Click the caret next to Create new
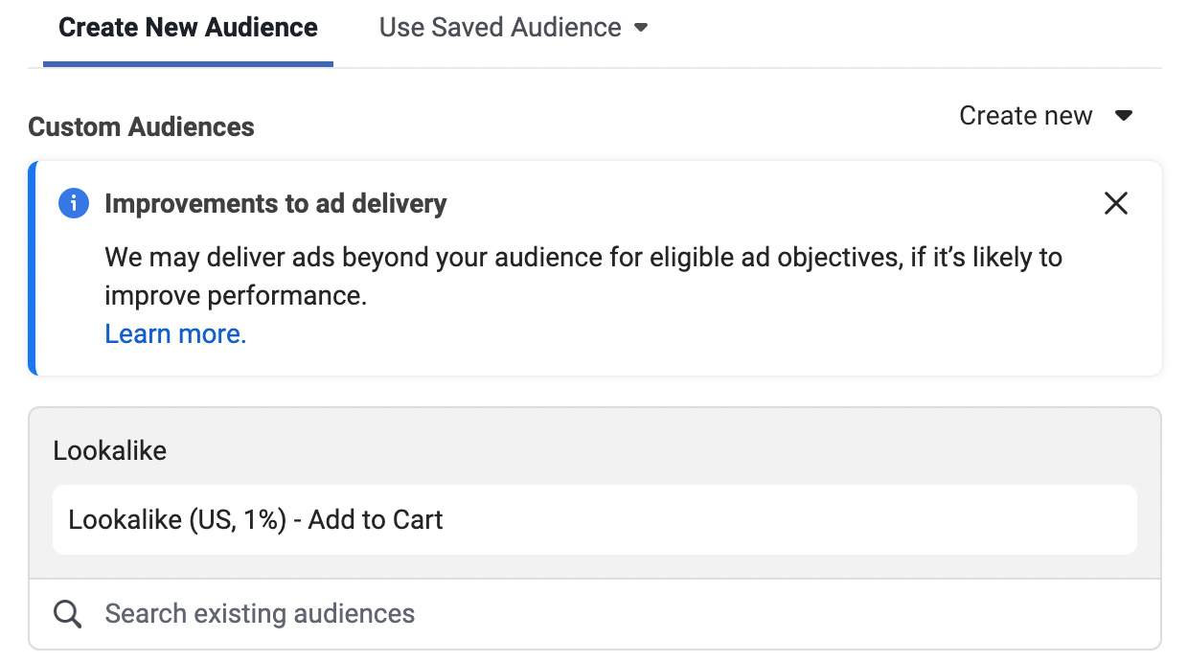1188x662 pixels. tap(1124, 116)
